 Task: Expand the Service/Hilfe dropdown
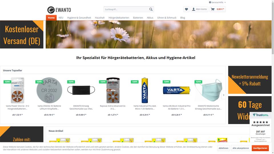click(217, 2)
